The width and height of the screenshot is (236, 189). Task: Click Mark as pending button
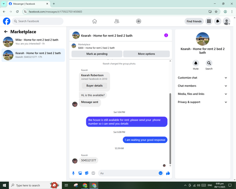97,54
